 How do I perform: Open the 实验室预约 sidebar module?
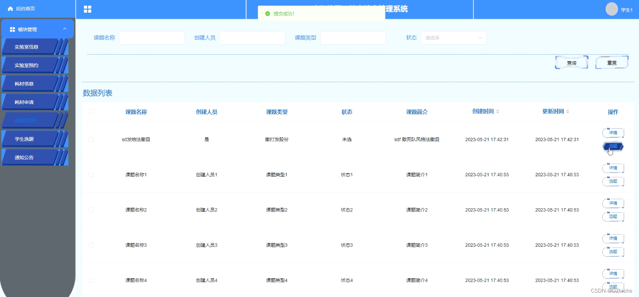[x=27, y=65]
